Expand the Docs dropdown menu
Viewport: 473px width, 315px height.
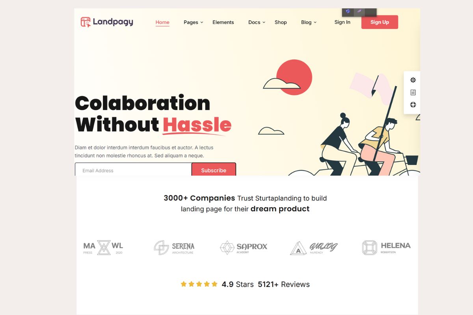tap(257, 22)
